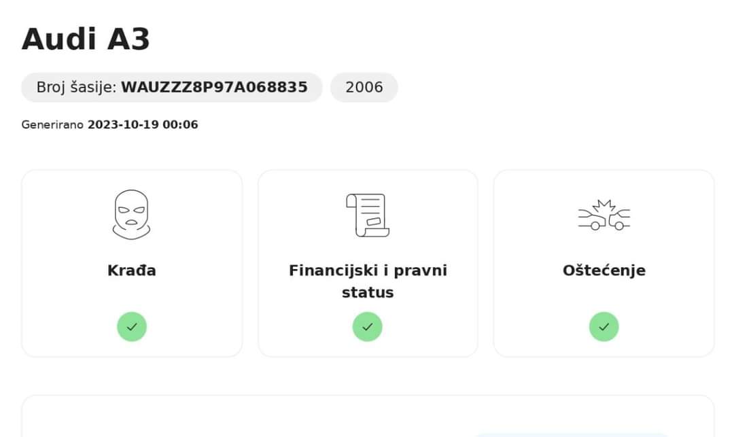Click the green checkmark under Oštećenje

pyautogui.click(x=604, y=327)
